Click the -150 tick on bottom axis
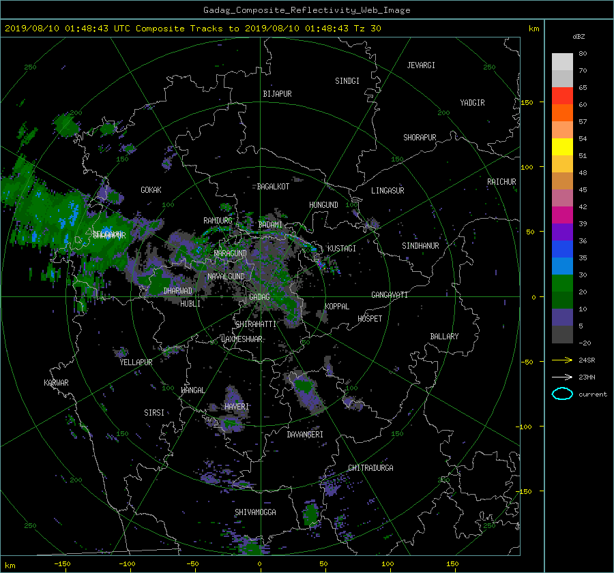Screen dimensions: 614x573 62,564
